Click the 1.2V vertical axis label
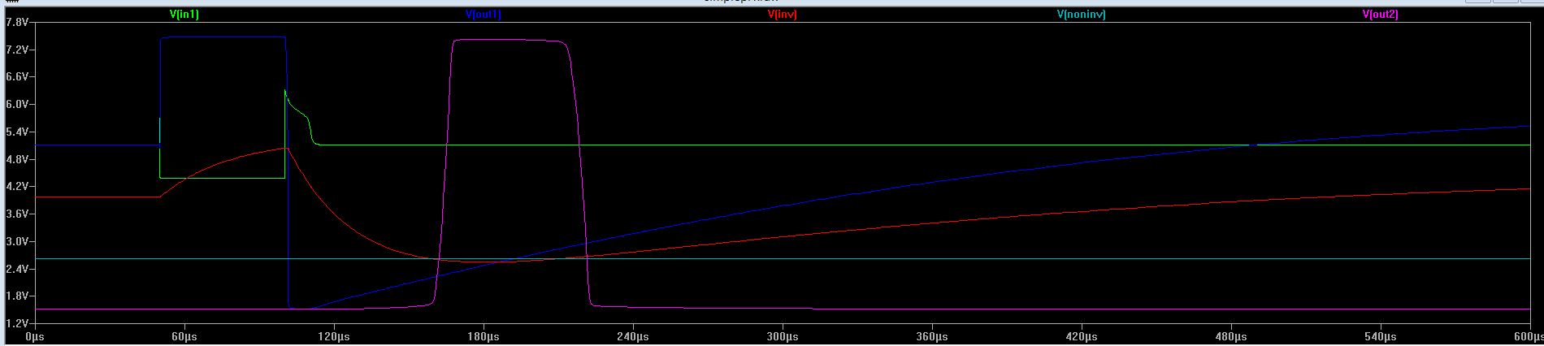Viewport: 1544px width, 346px height. click(x=17, y=323)
